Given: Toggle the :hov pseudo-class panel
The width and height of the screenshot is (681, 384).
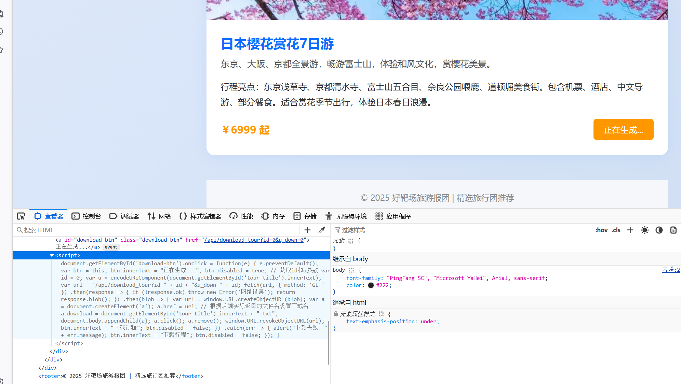Looking at the screenshot, I should coord(601,230).
